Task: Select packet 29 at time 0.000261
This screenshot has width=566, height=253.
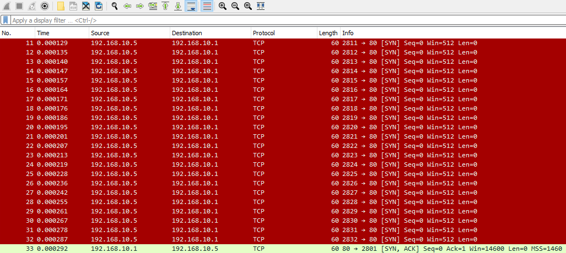Action: (283, 212)
